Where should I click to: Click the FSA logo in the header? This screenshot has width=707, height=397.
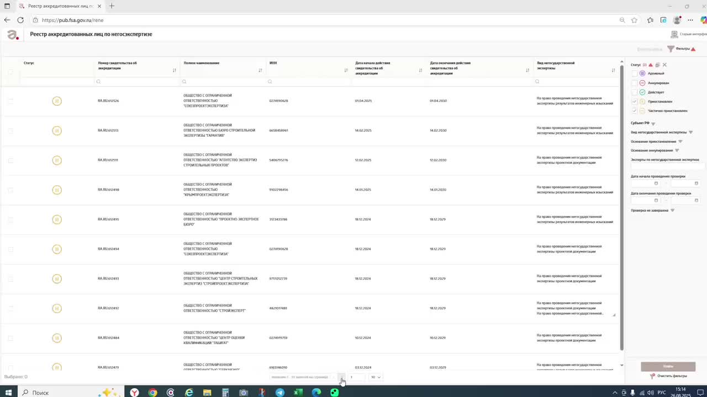point(12,35)
